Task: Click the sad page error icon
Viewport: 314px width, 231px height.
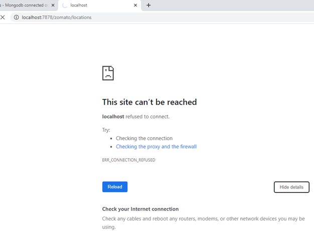Action: [x=108, y=73]
